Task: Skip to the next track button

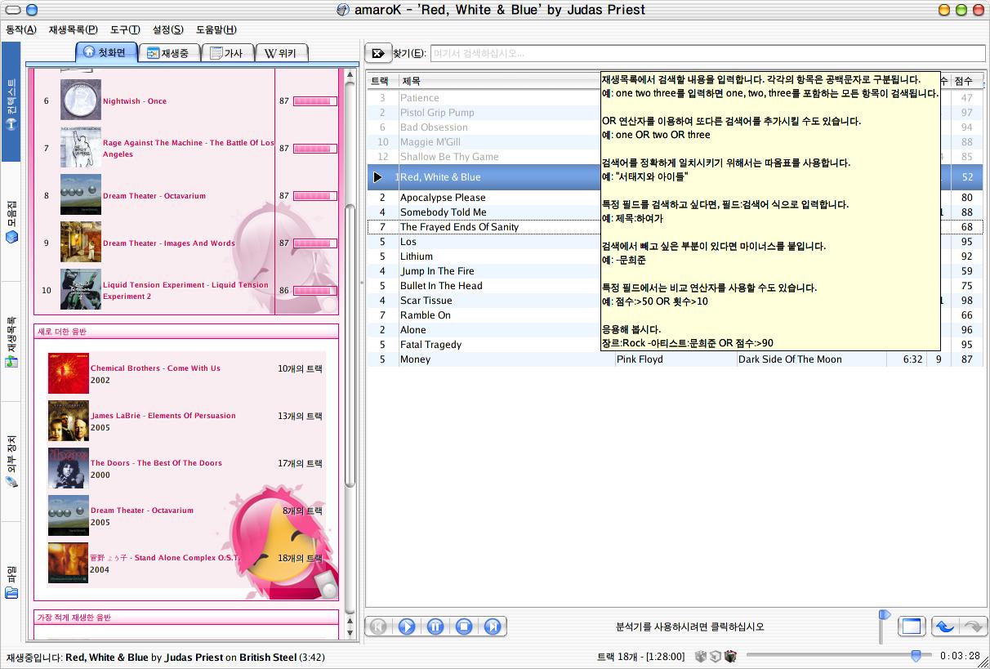Action: click(x=493, y=627)
